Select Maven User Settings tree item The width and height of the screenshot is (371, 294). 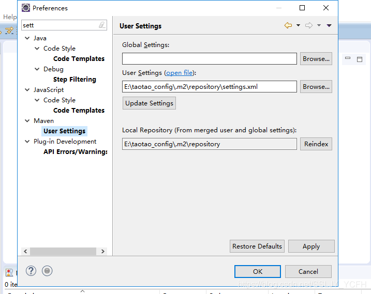pos(64,131)
